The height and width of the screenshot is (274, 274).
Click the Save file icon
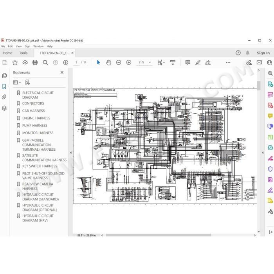tap(5, 62)
